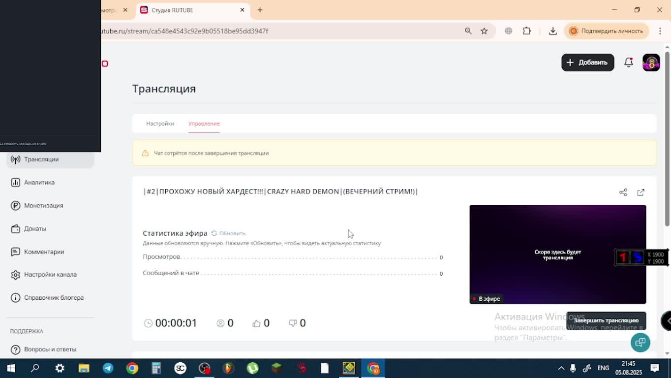The height and width of the screenshot is (378, 671).
Task: Click the share icon beside the stream title
Action: click(623, 192)
